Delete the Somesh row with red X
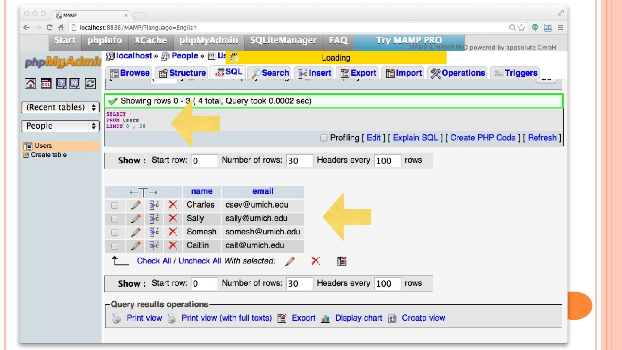 click(x=173, y=232)
